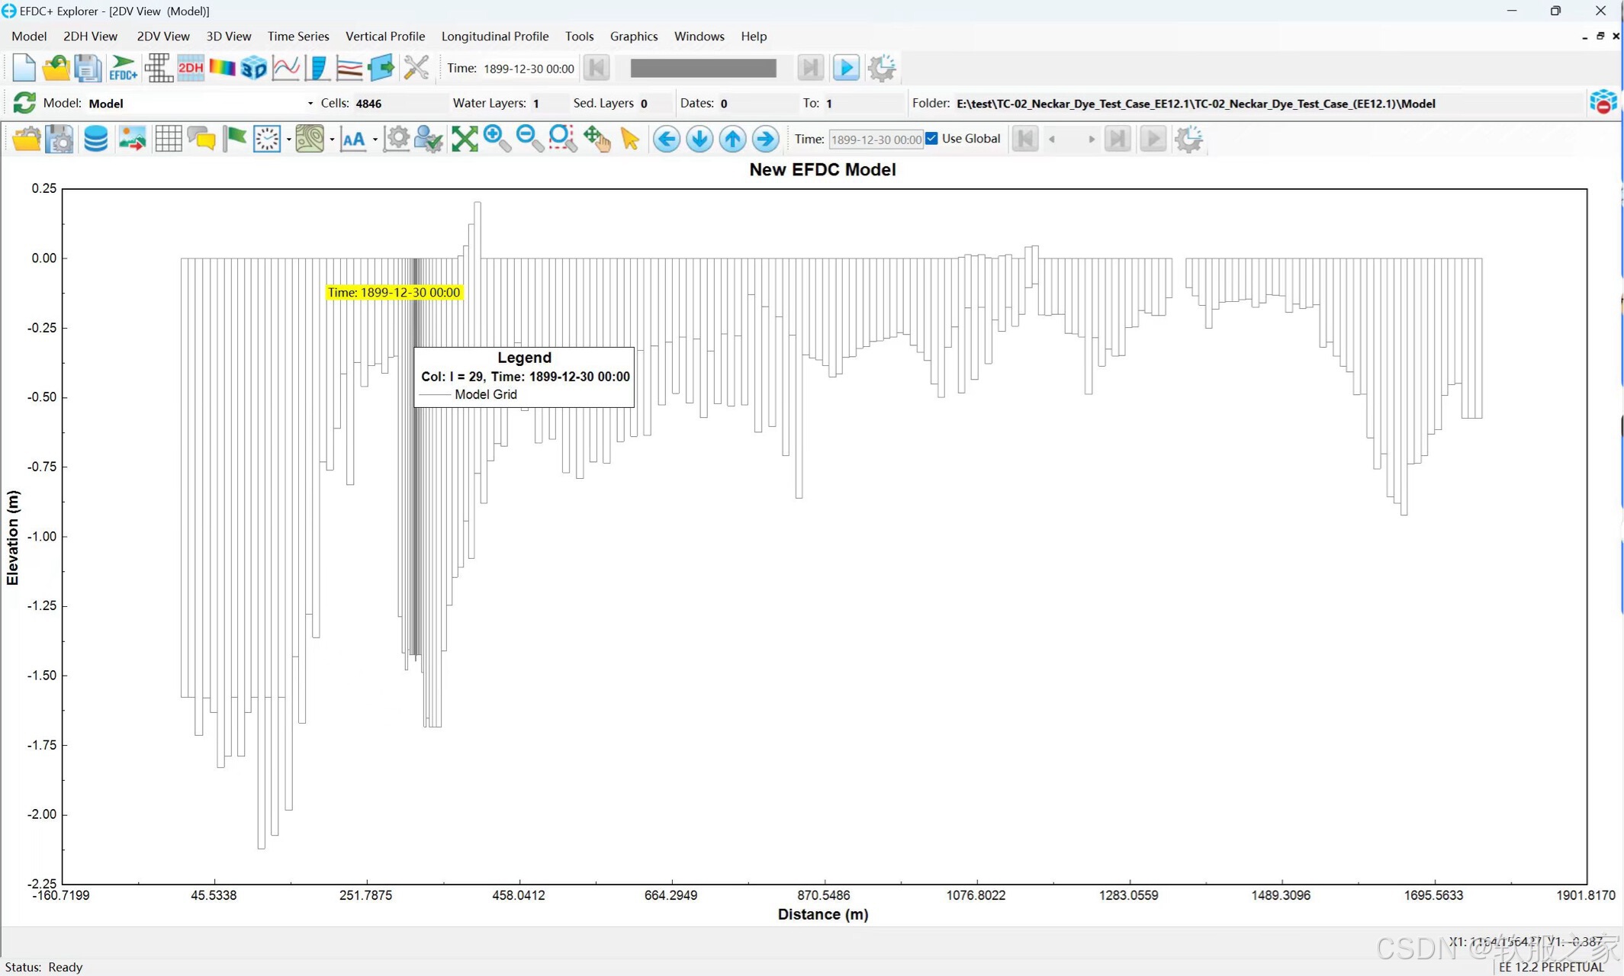Click the yellow Time label on chart
Screen dimensions: 1624x976
click(394, 292)
